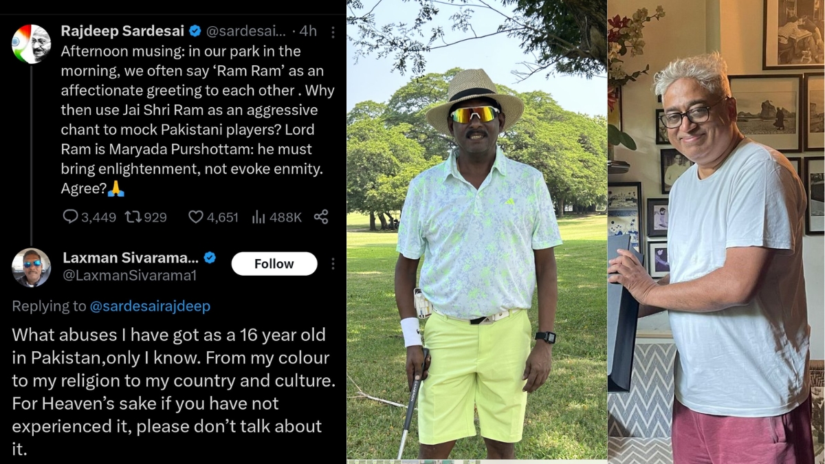Open Rajdeep Sardesai's profile avatar
This screenshot has width=825, height=464.
[31, 43]
